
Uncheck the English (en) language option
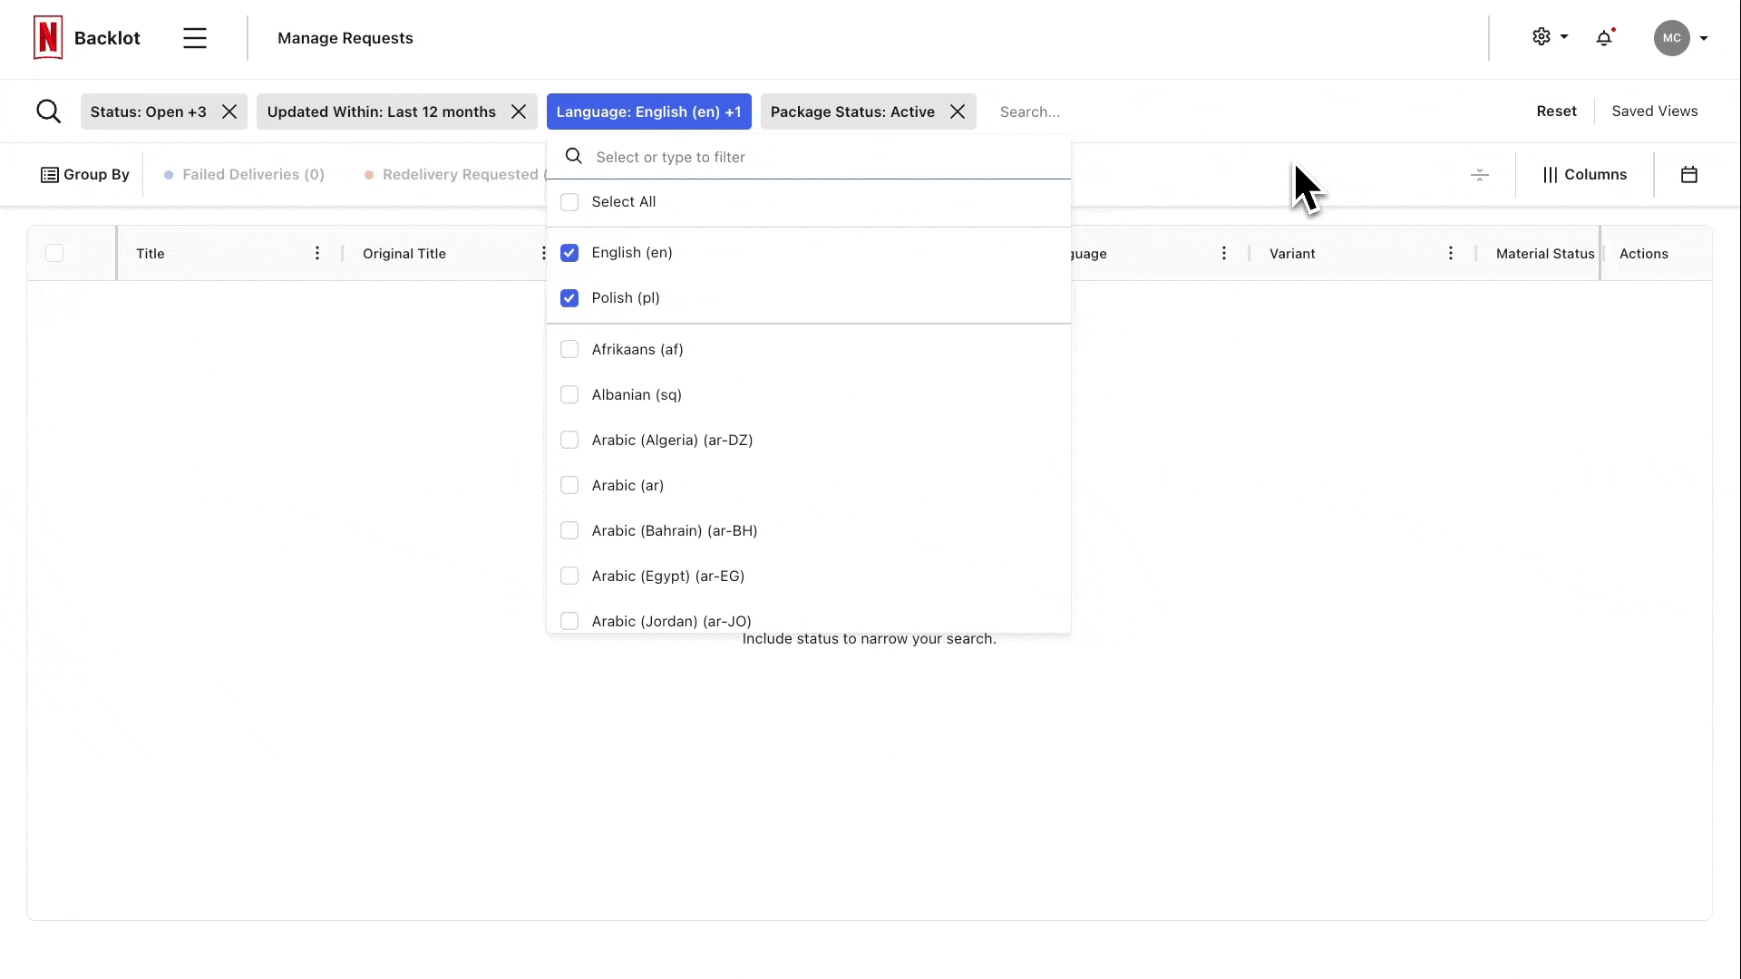(569, 253)
